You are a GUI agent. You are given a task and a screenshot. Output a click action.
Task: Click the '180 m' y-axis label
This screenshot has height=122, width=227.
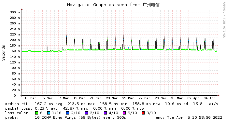(15, 46)
